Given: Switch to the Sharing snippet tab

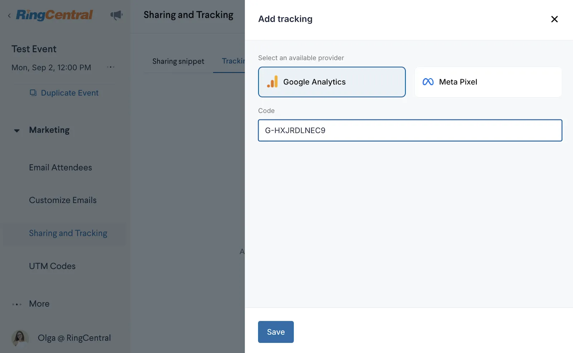Looking at the screenshot, I should click(178, 61).
